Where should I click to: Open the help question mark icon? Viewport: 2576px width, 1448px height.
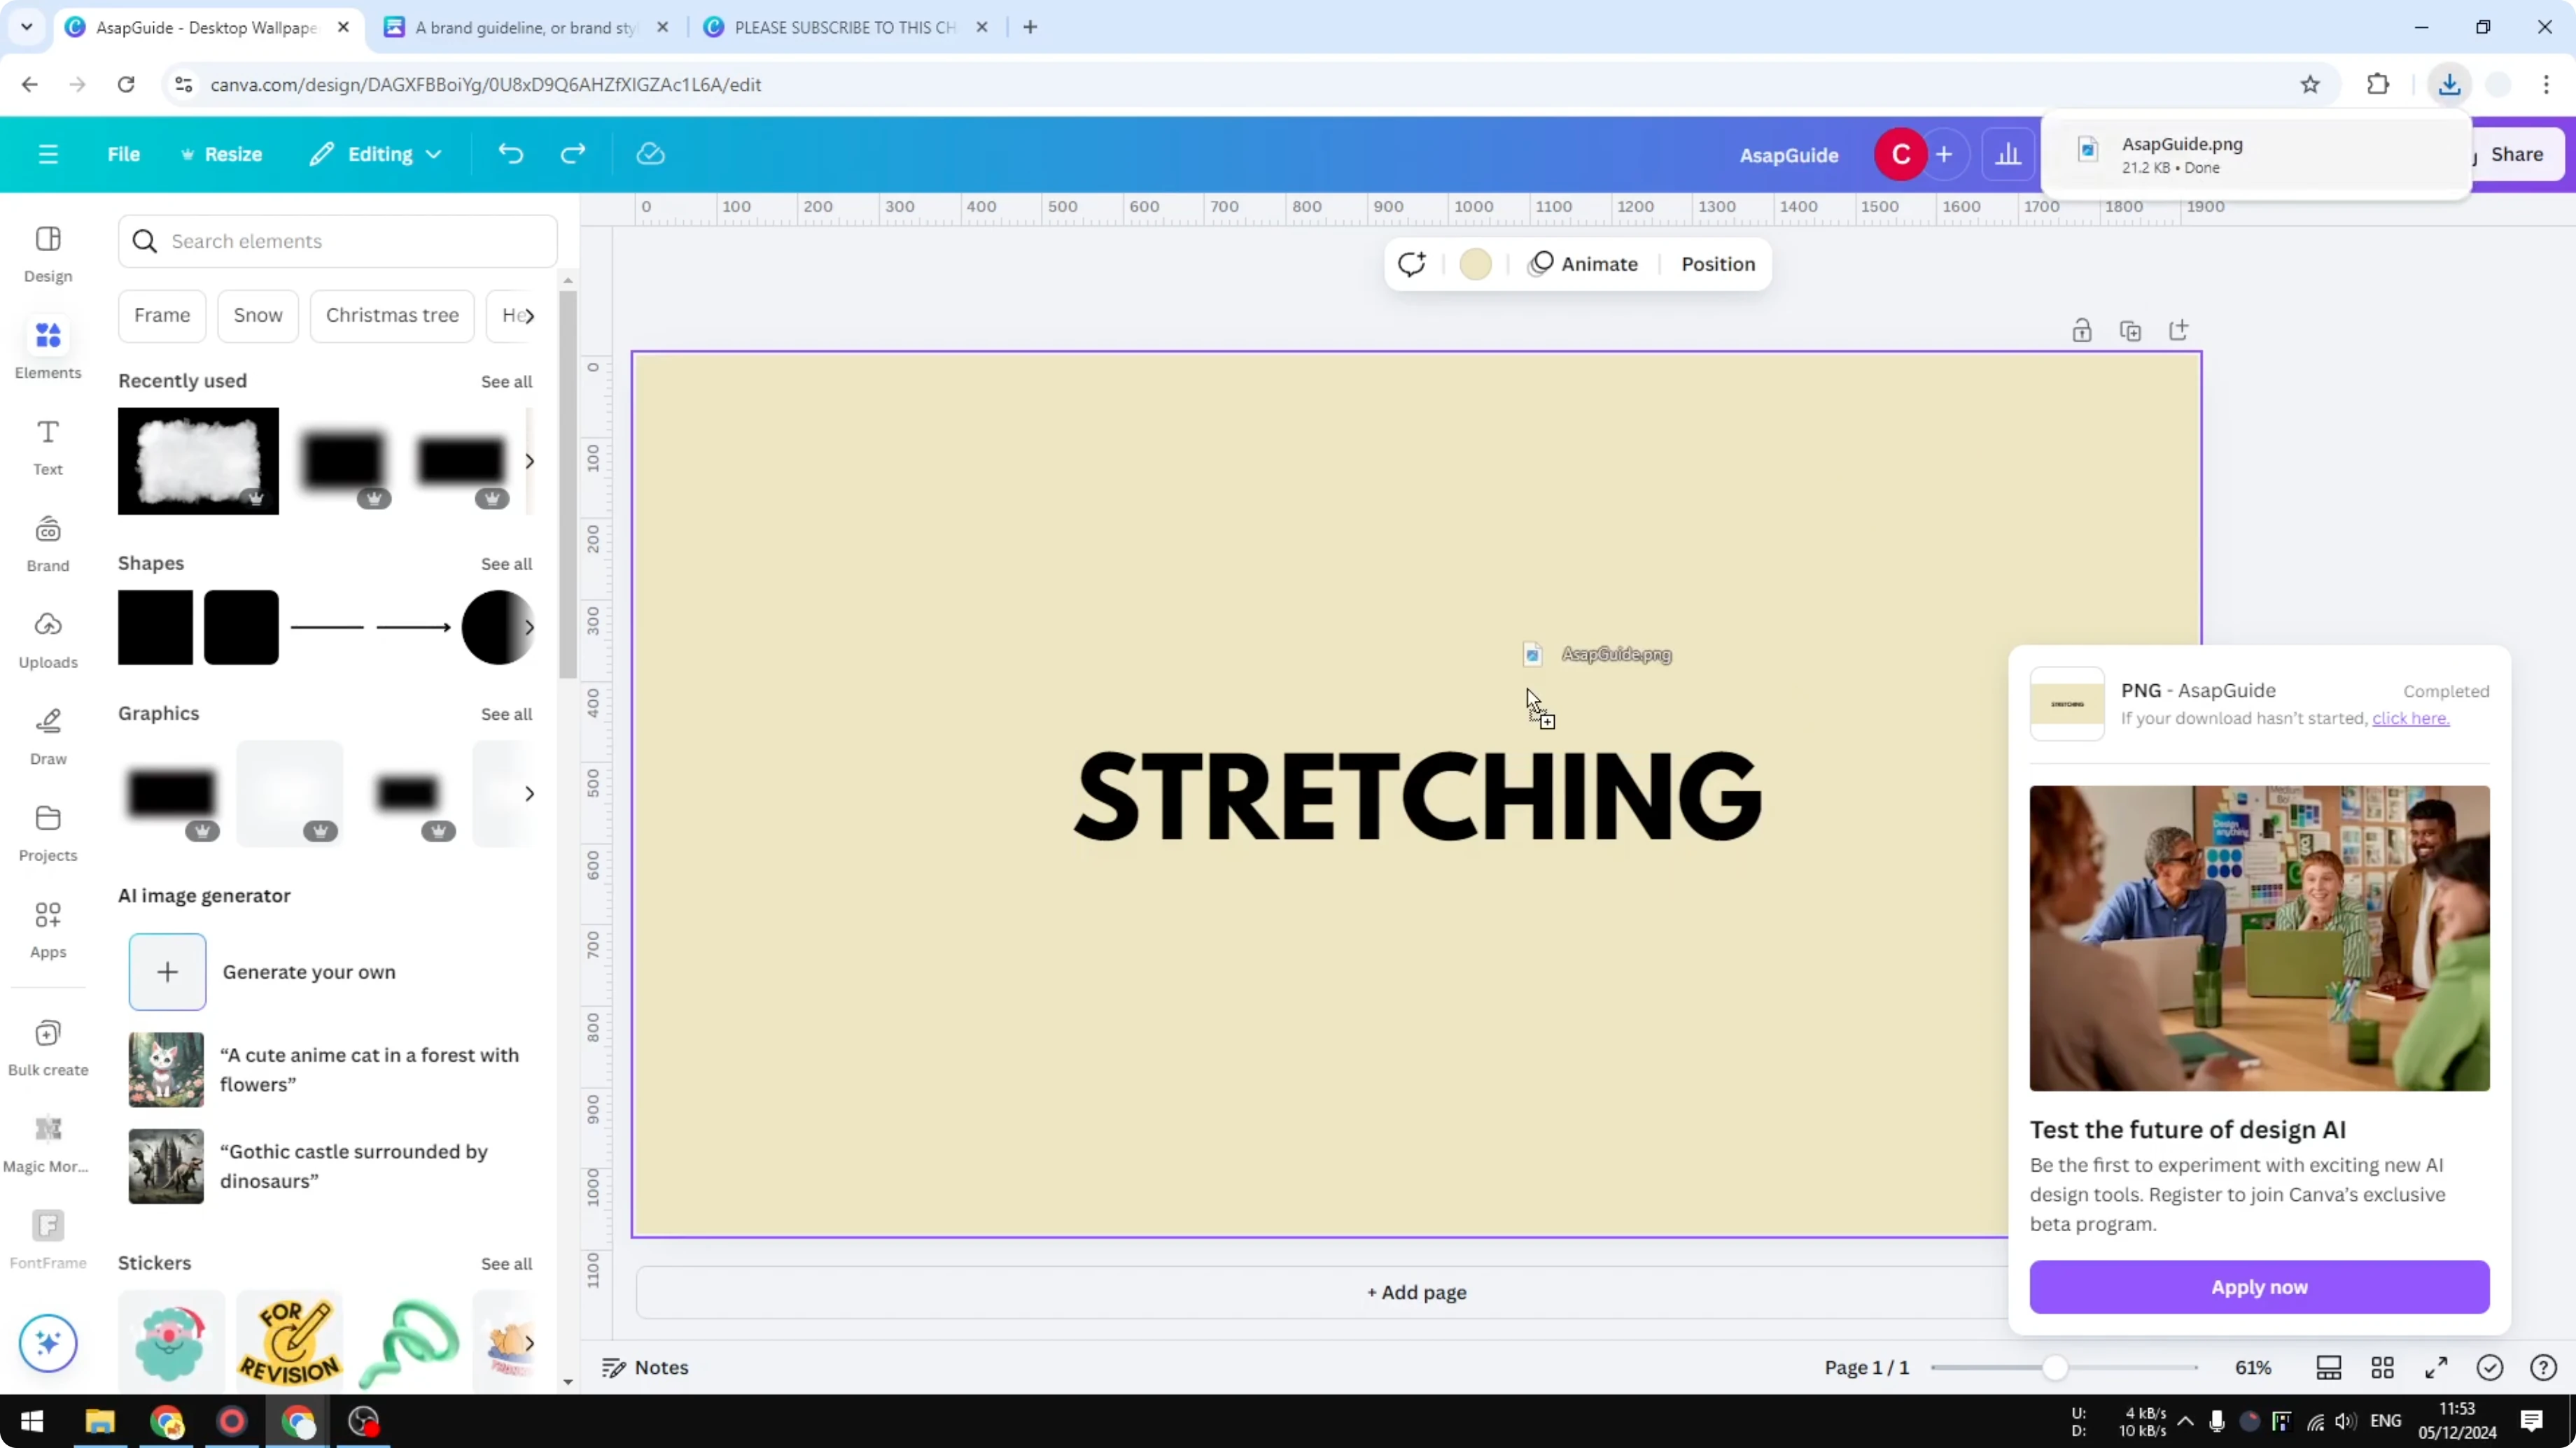tap(2543, 1367)
